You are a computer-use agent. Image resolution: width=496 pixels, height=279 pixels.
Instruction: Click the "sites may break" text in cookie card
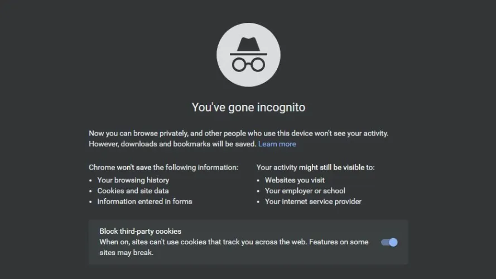pyautogui.click(x=126, y=253)
